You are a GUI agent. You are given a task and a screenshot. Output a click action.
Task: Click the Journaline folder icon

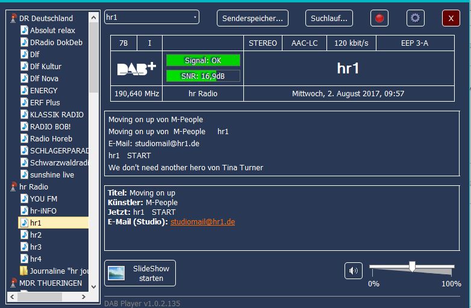[x=24, y=271]
